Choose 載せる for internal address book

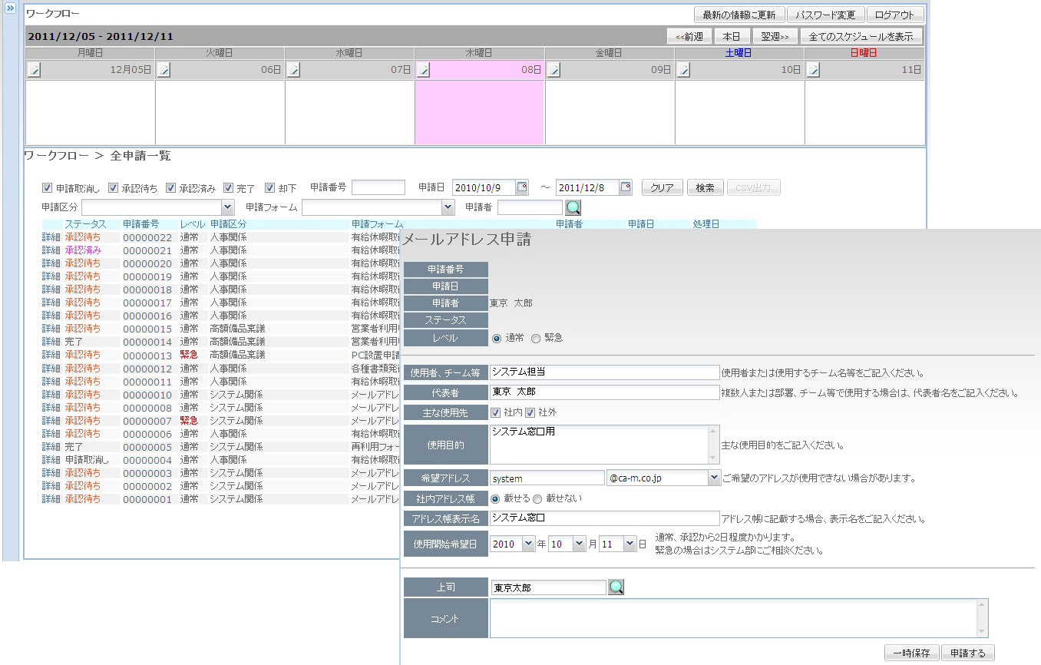(x=496, y=498)
